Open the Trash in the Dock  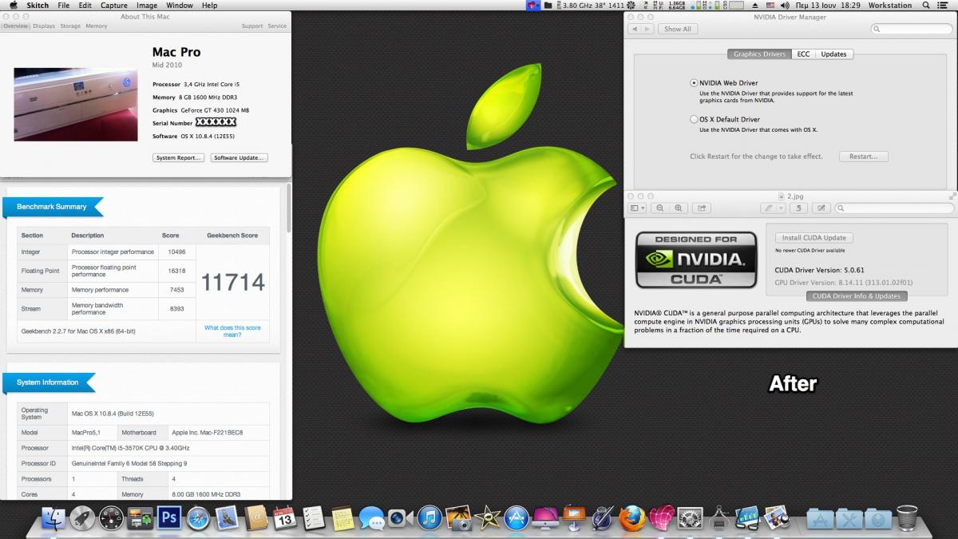(907, 519)
